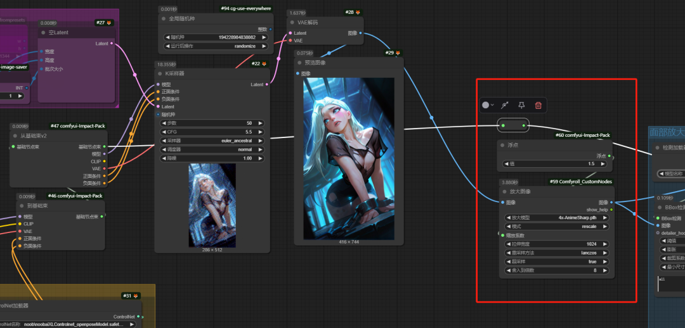This screenshot has width=685, height=328.
Task: Open 调度器 normal dropdown
Action: click(x=212, y=149)
